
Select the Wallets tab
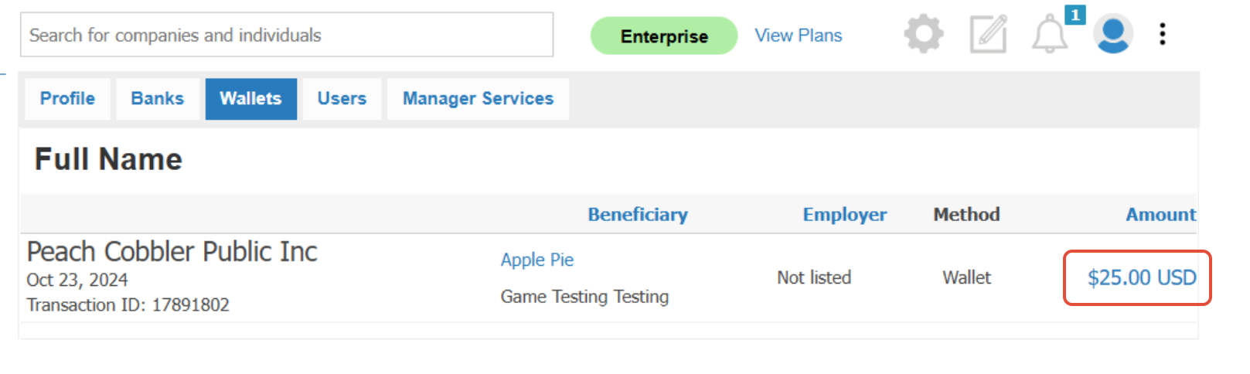(x=250, y=99)
